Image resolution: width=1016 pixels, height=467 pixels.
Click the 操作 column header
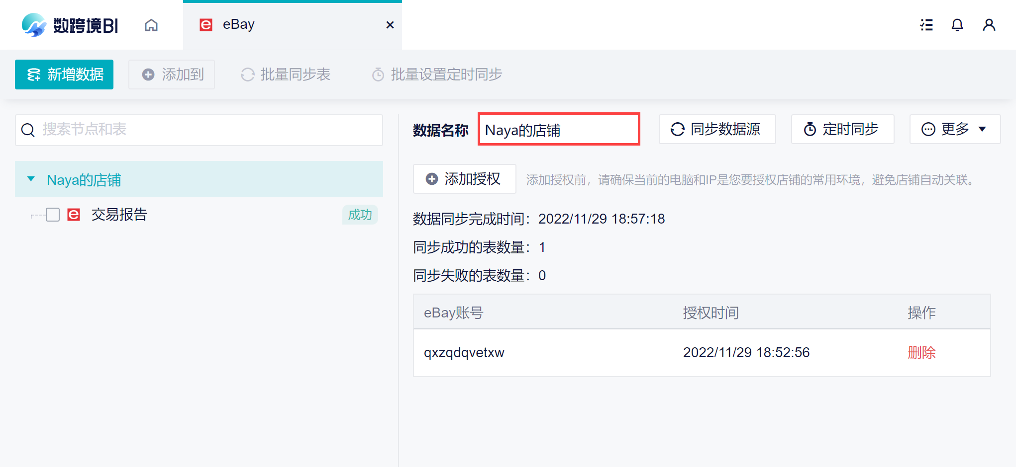[x=922, y=312]
